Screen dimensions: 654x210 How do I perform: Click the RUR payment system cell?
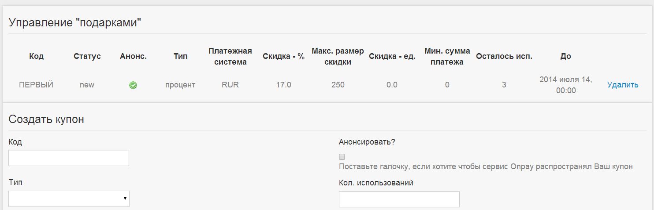coord(230,85)
